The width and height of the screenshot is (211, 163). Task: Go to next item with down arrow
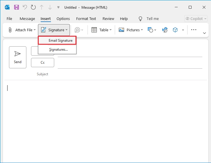point(50,7)
